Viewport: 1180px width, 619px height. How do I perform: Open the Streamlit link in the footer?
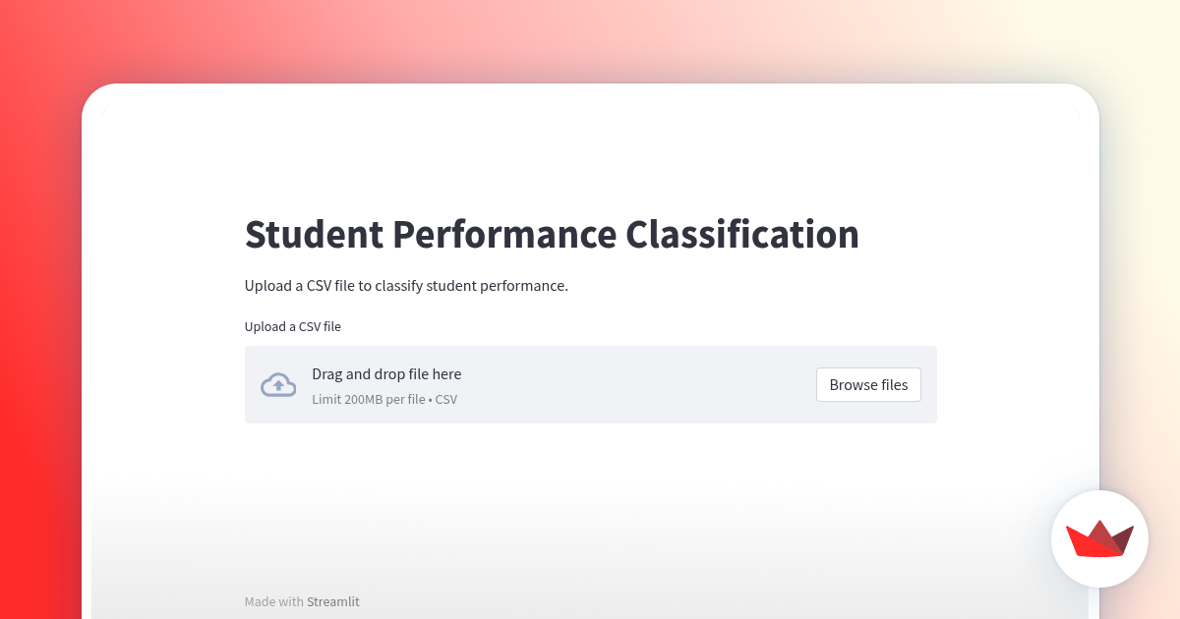(332, 601)
